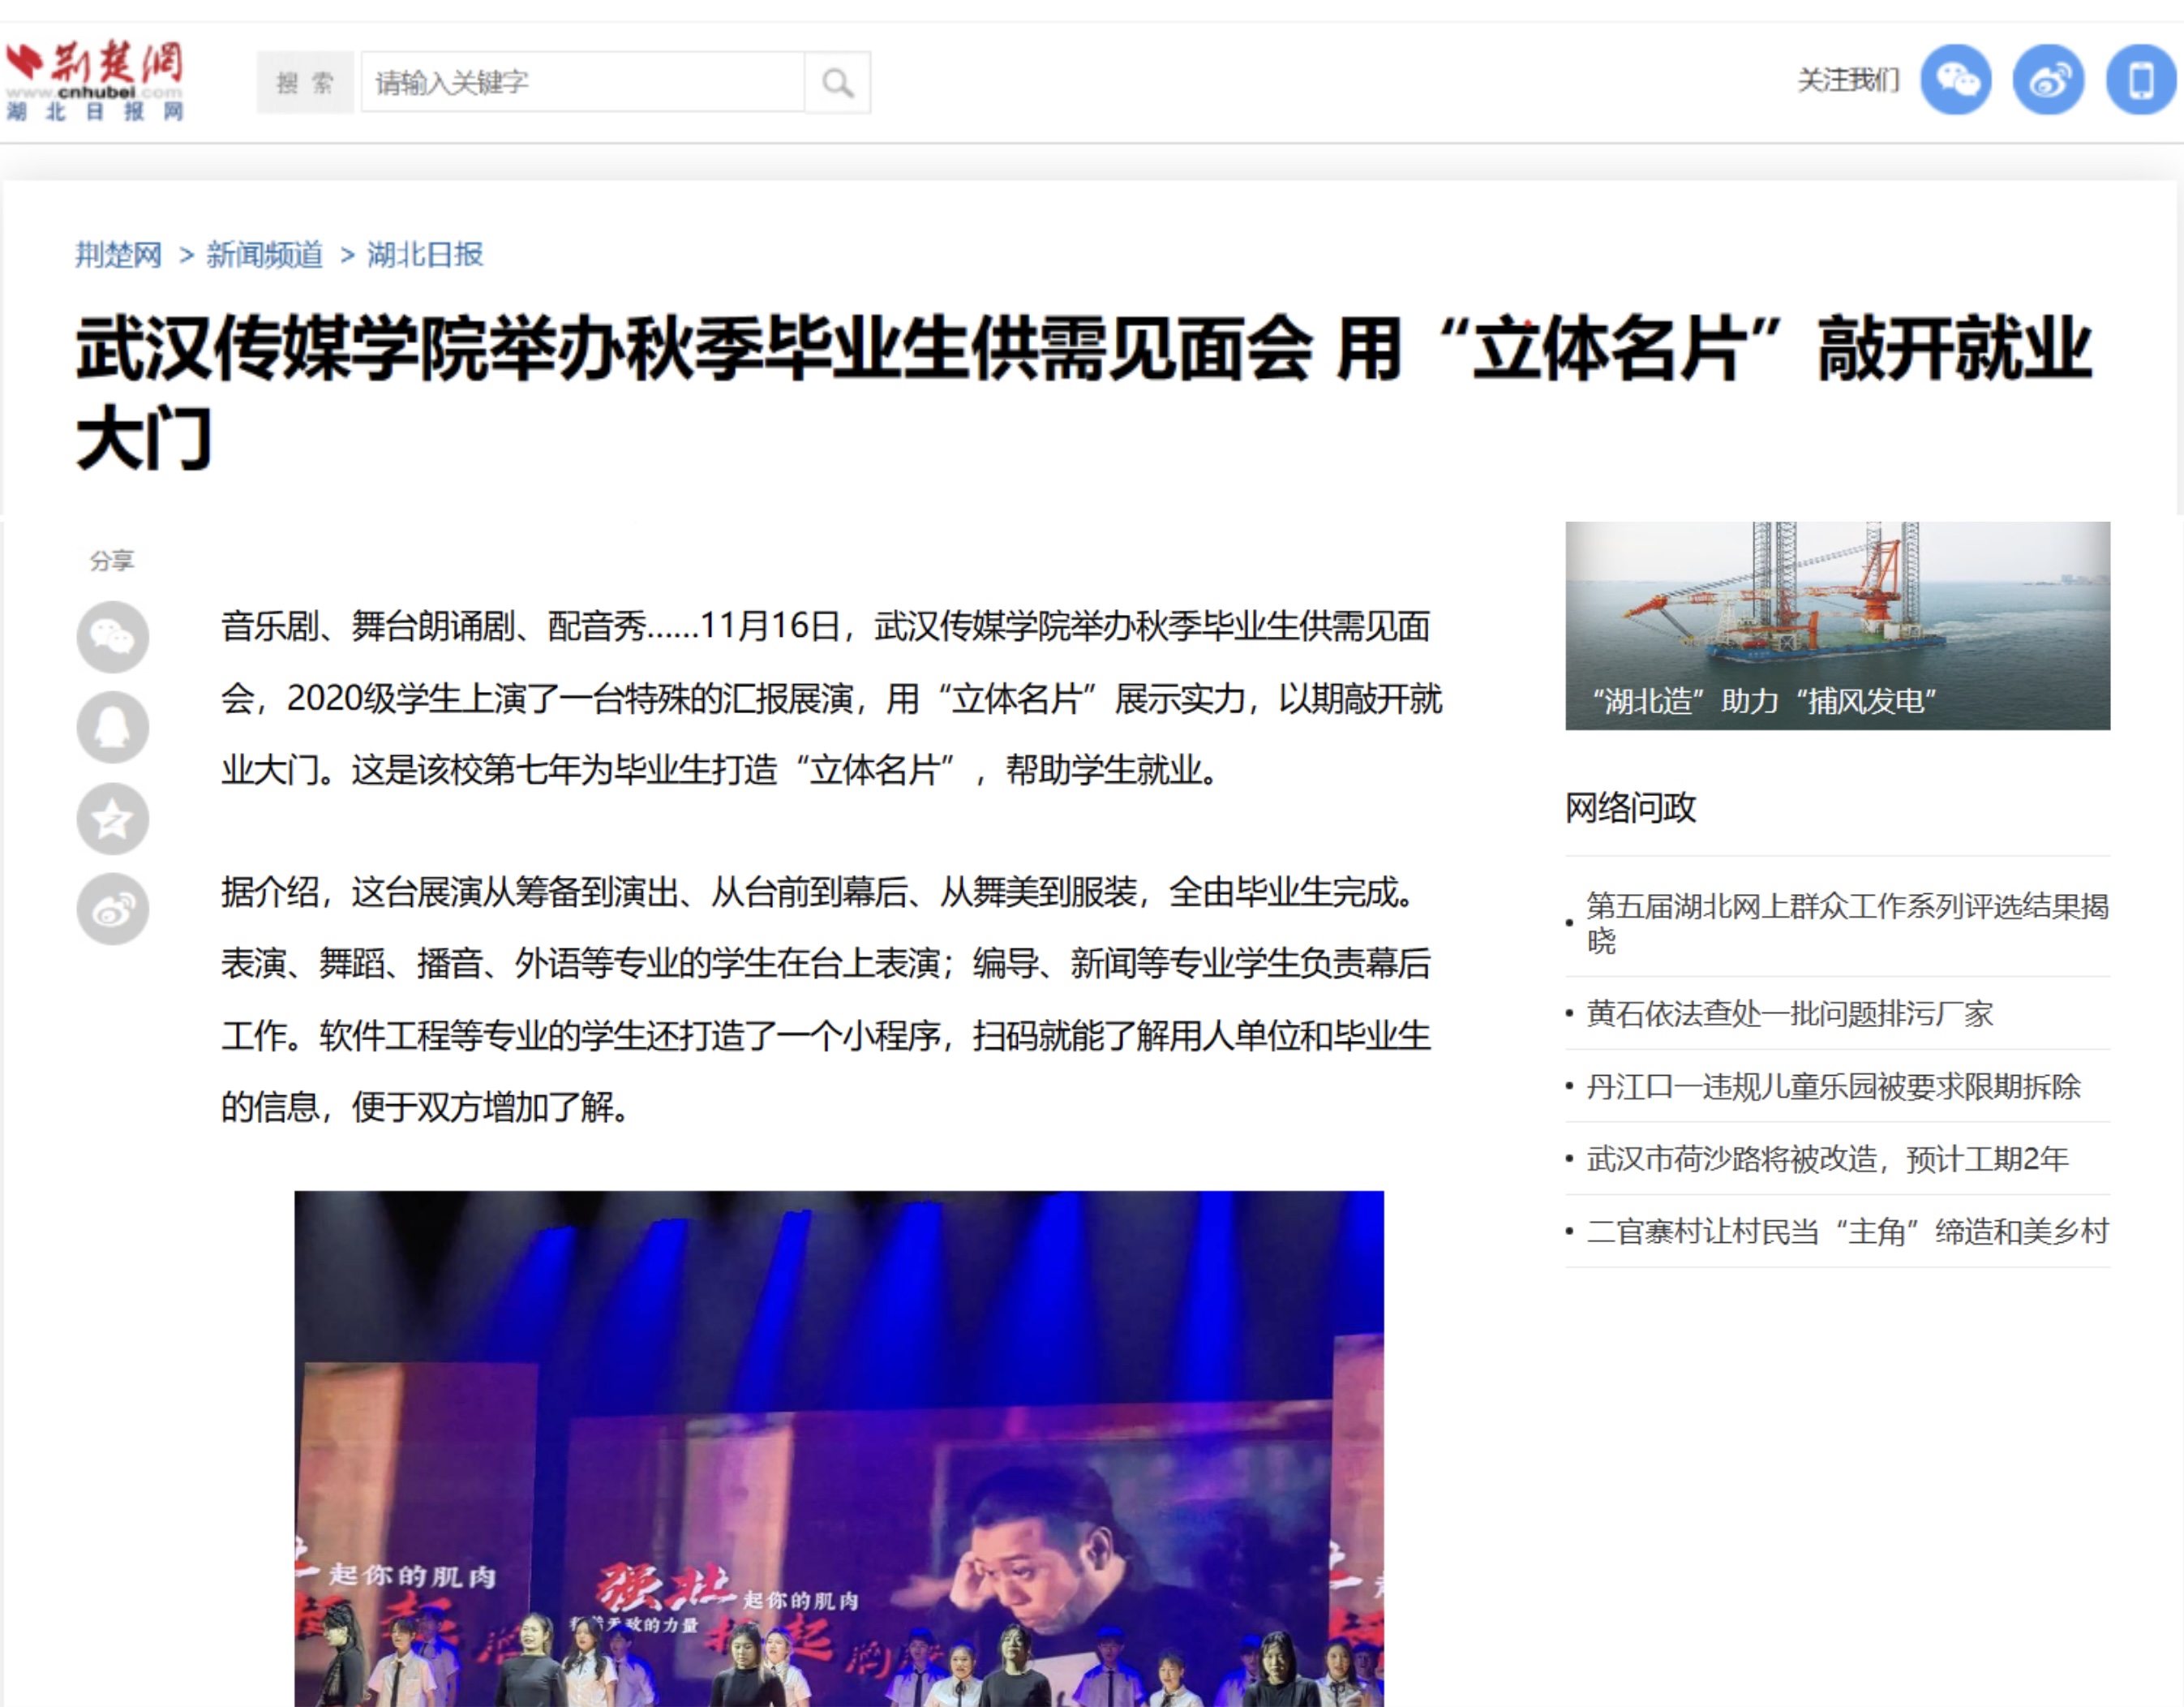Open the 湖北造 助力 捕风发电 thumbnail

(x=1837, y=626)
